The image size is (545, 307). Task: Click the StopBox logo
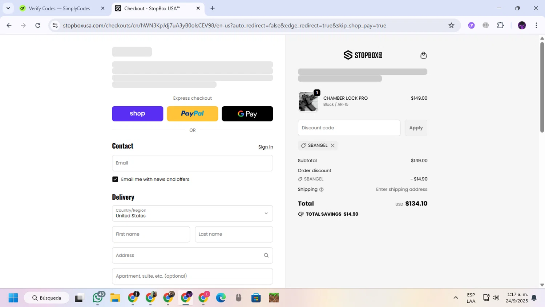pyautogui.click(x=363, y=55)
